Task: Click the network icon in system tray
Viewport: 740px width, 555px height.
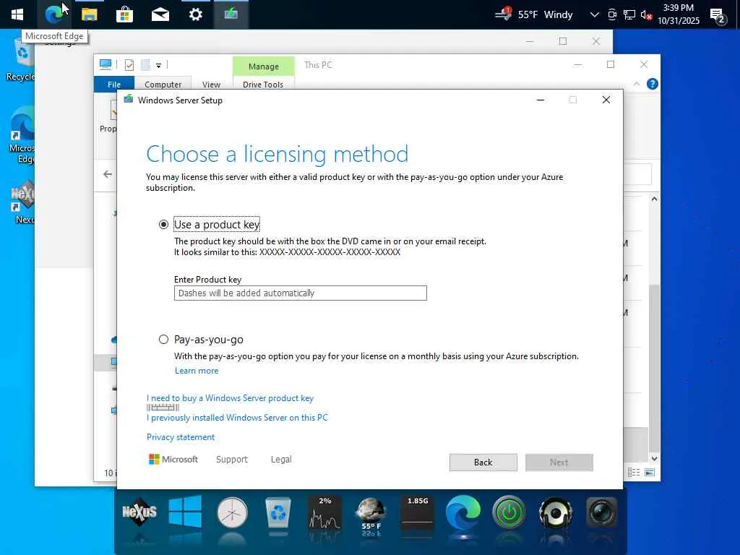Action: click(x=629, y=14)
